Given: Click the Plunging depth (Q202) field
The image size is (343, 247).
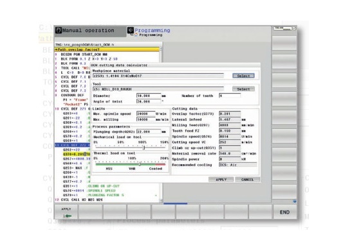Looking at the screenshot, I should [149, 132].
